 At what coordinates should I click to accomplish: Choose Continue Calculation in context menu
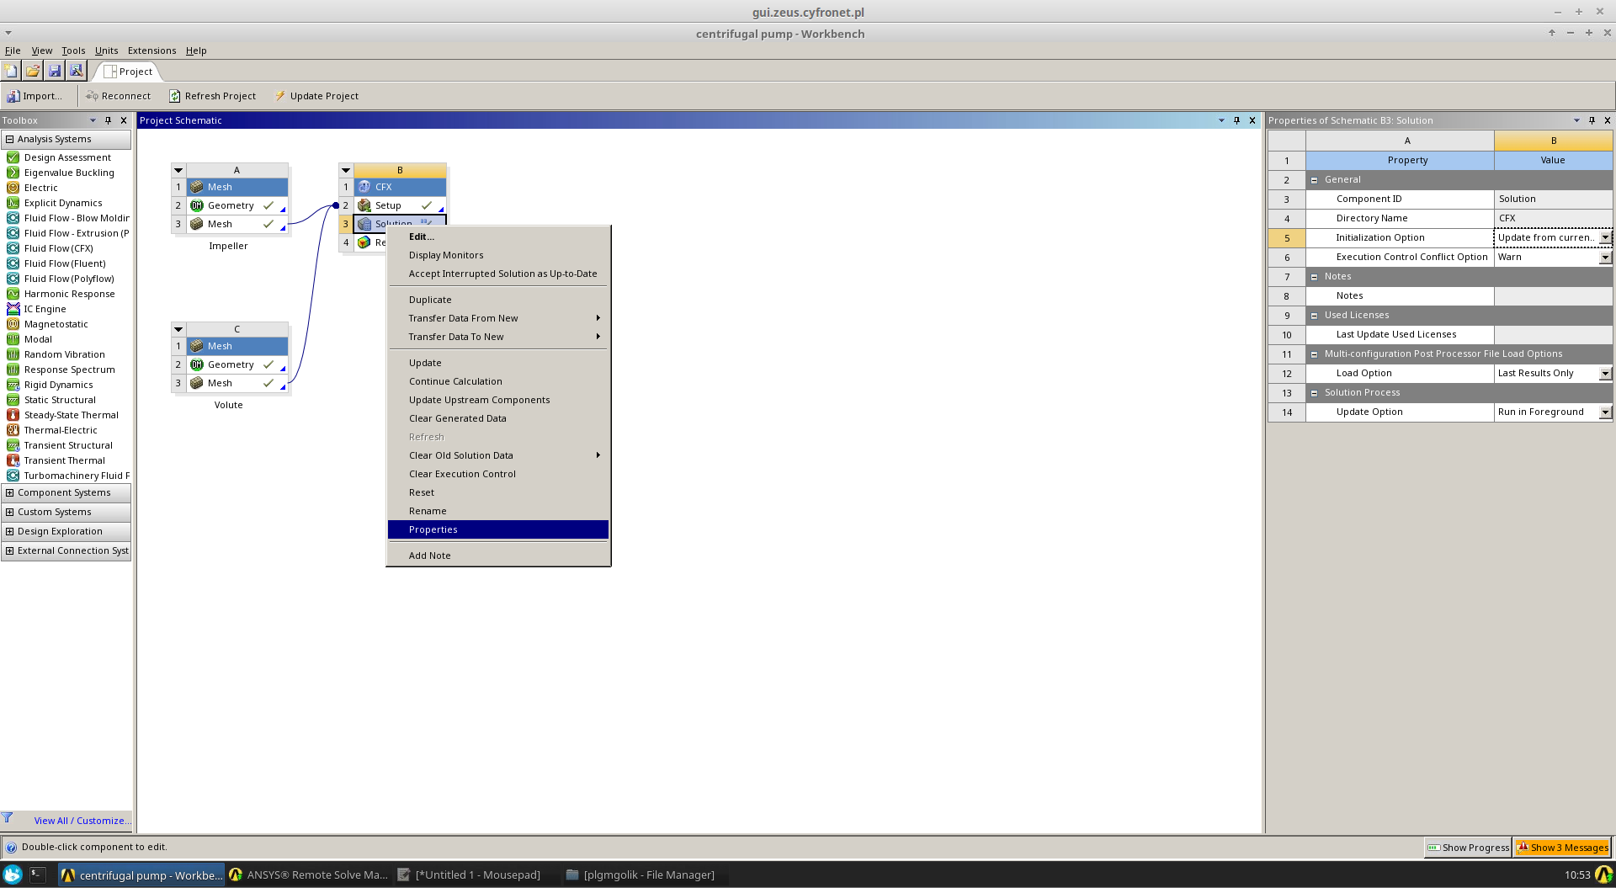tap(498, 381)
